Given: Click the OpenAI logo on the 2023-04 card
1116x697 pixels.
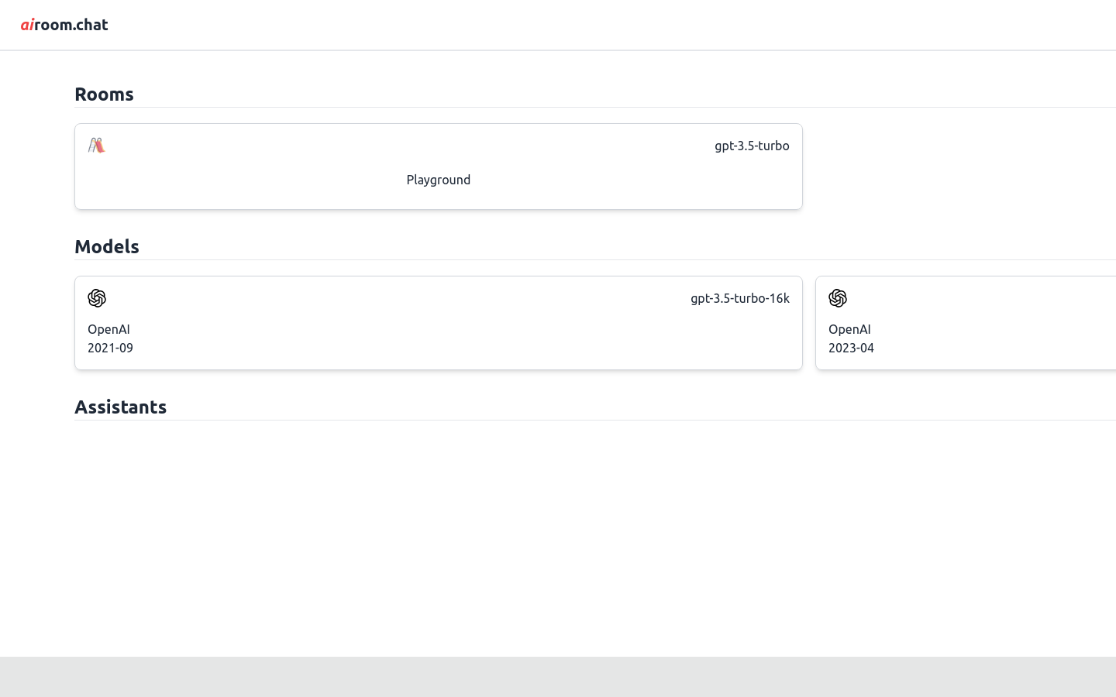Looking at the screenshot, I should [838, 298].
